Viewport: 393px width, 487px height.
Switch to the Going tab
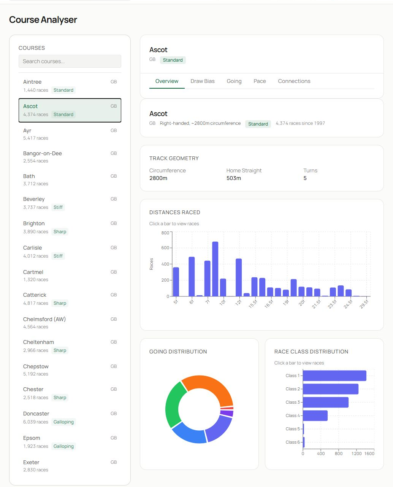234,81
